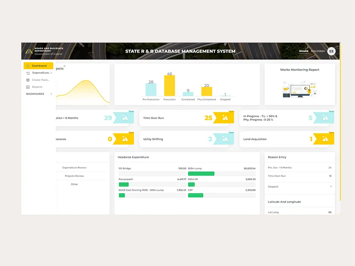Click the 5054 Lump progress bar
Screen dimensions: 355x266
click(201, 174)
